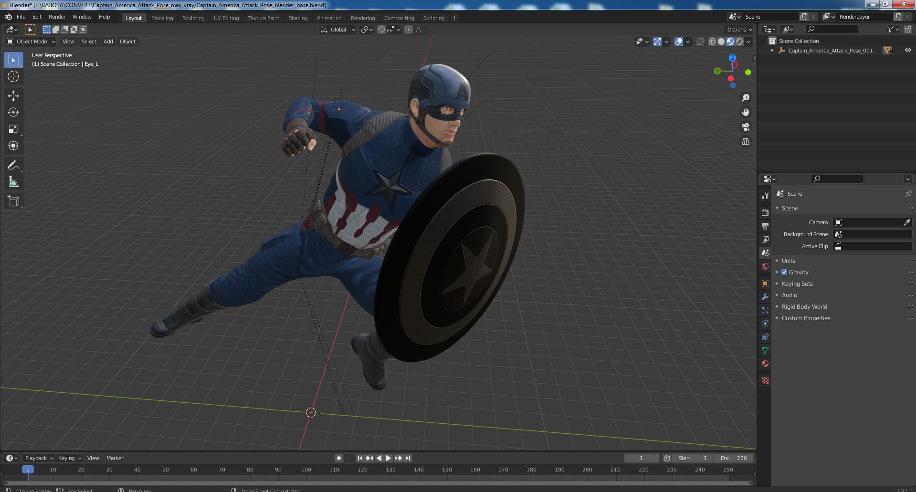Toggle show gizmo button
The height and width of the screenshot is (492, 916).
[657, 42]
